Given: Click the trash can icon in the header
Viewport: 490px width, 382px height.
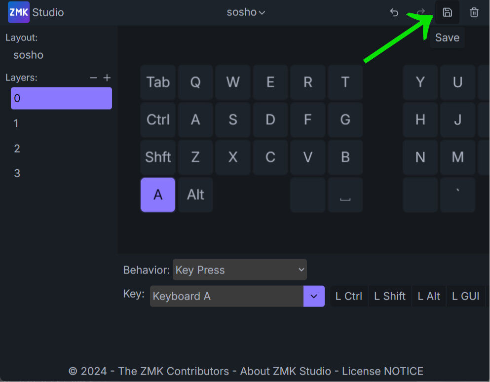Looking at the screenshot, I should pyautogui.click(x=474, y=12).
